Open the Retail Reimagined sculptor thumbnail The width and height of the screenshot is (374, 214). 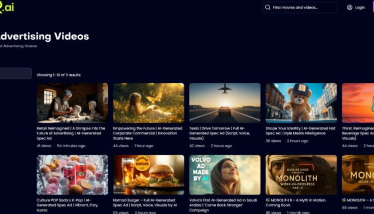point(72,103)
